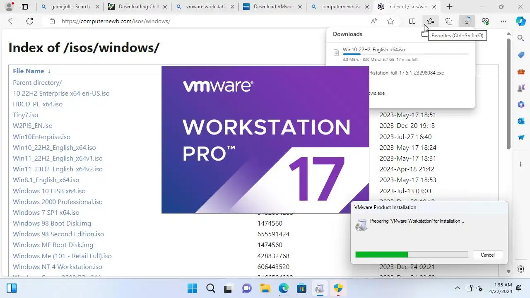Open a new tab with plus button
The width and height of the screenshot is (530, 298).
pyautogui.click(x=449, y=7)
